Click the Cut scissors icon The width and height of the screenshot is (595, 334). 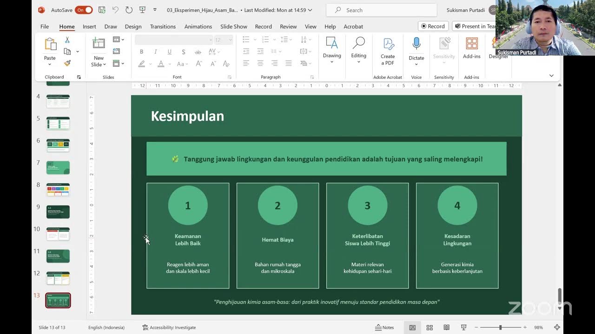(x=67, y=40)
